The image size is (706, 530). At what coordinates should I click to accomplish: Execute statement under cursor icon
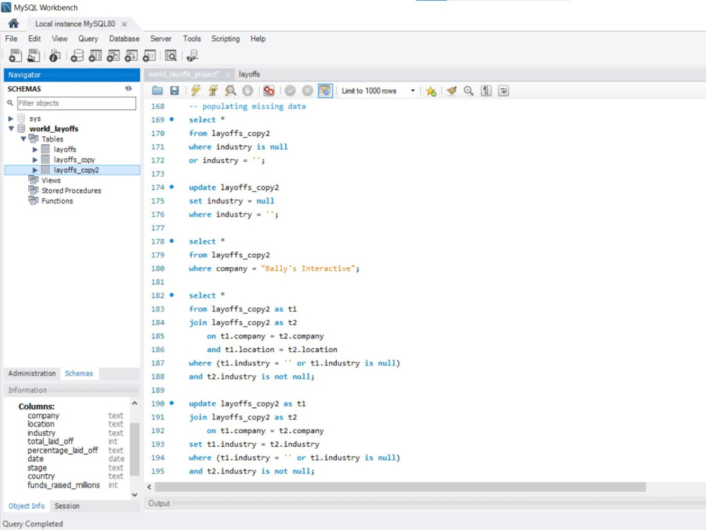tap(213, 90)
